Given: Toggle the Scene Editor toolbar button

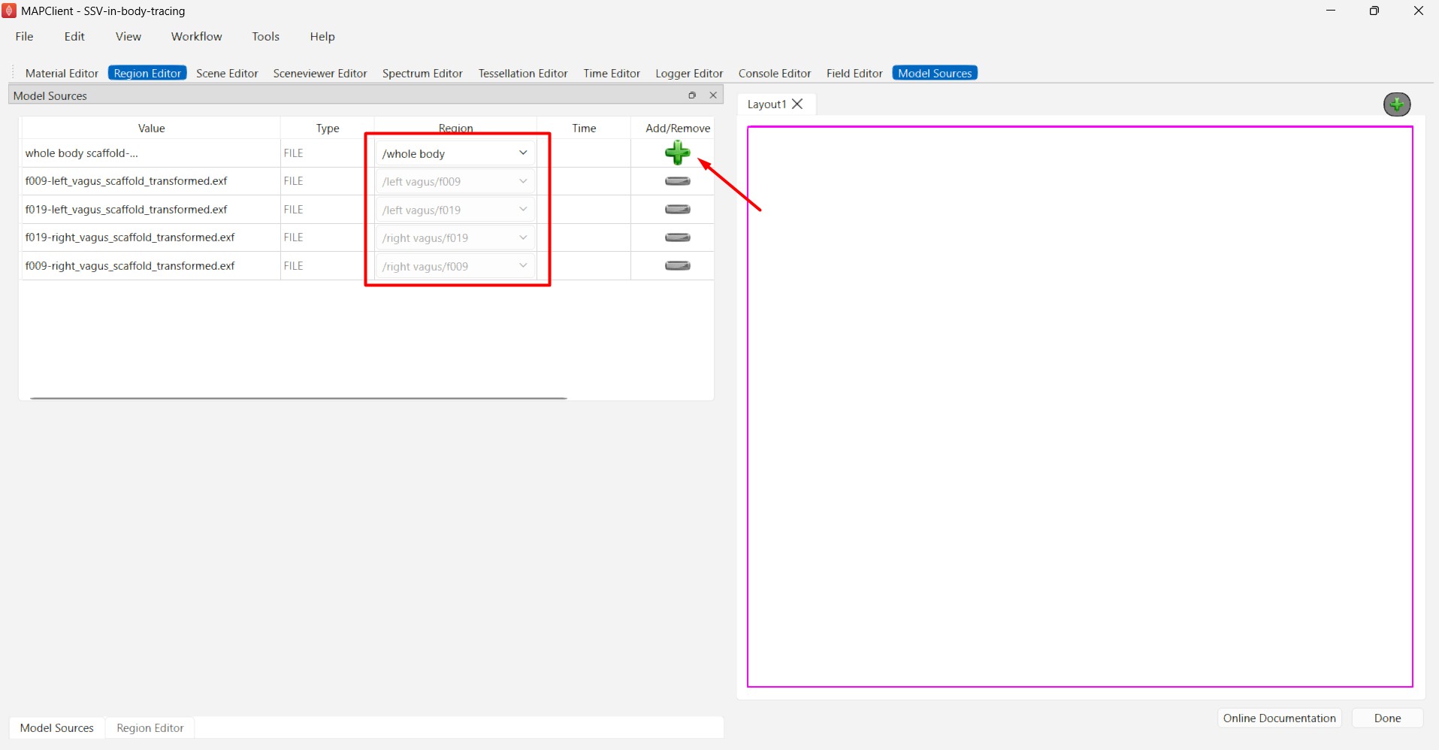Looking at the screenshot, I should [227, 73].
